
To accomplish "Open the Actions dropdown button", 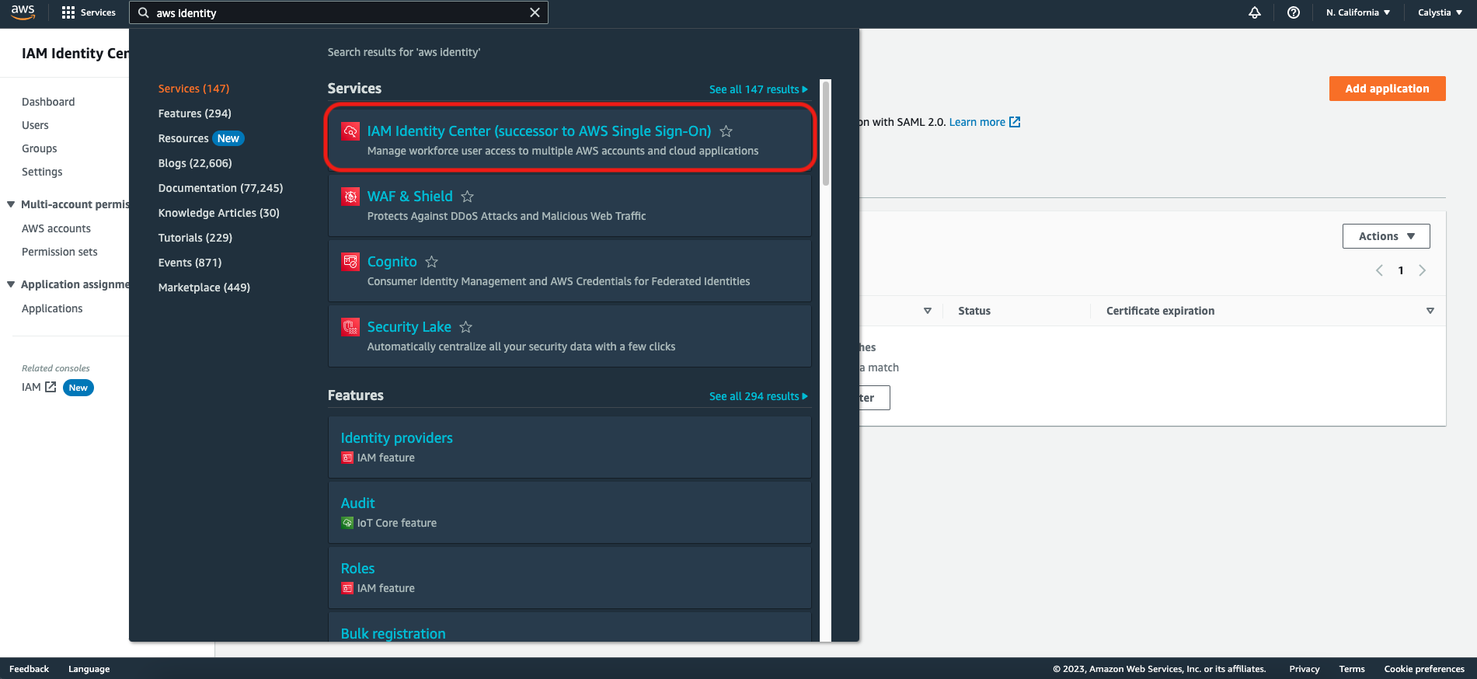I will (1385, 236).
